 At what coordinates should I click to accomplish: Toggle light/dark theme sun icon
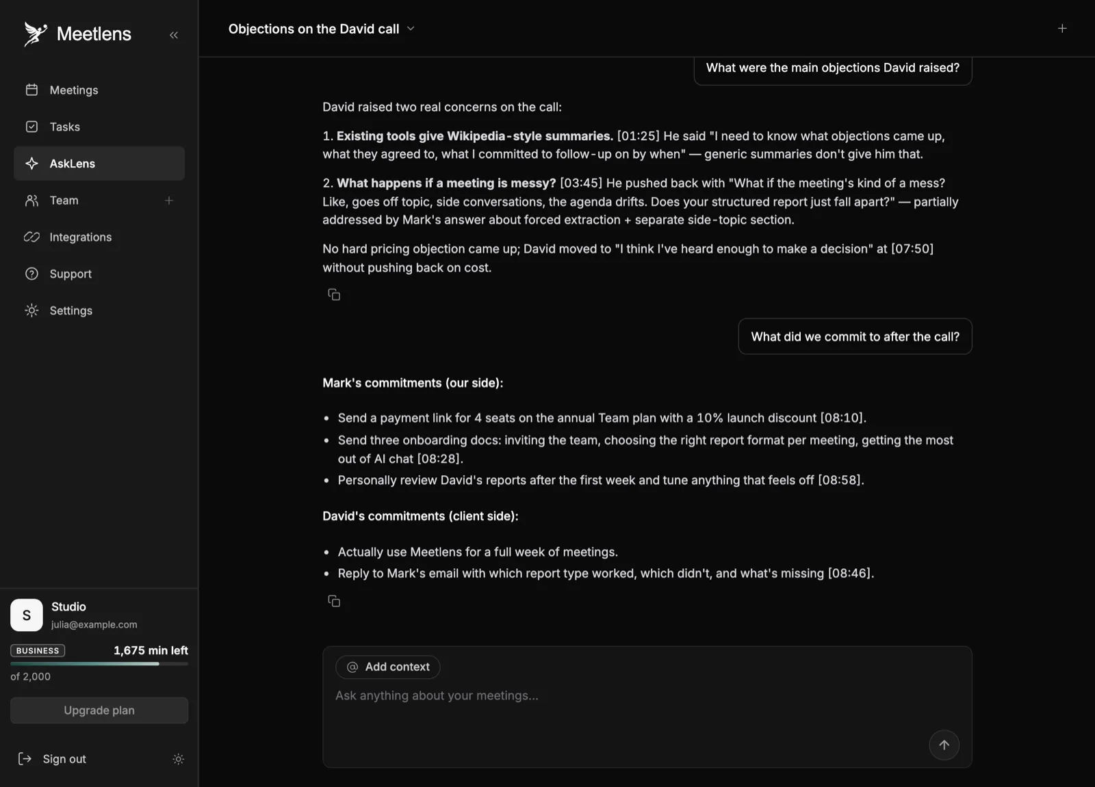click(x=179, y=759)
